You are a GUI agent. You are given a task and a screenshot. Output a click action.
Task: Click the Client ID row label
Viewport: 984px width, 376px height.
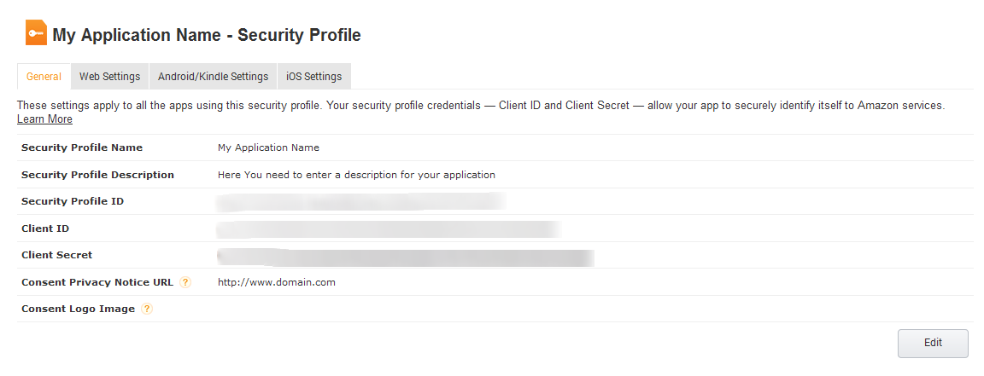pos(45,228)
